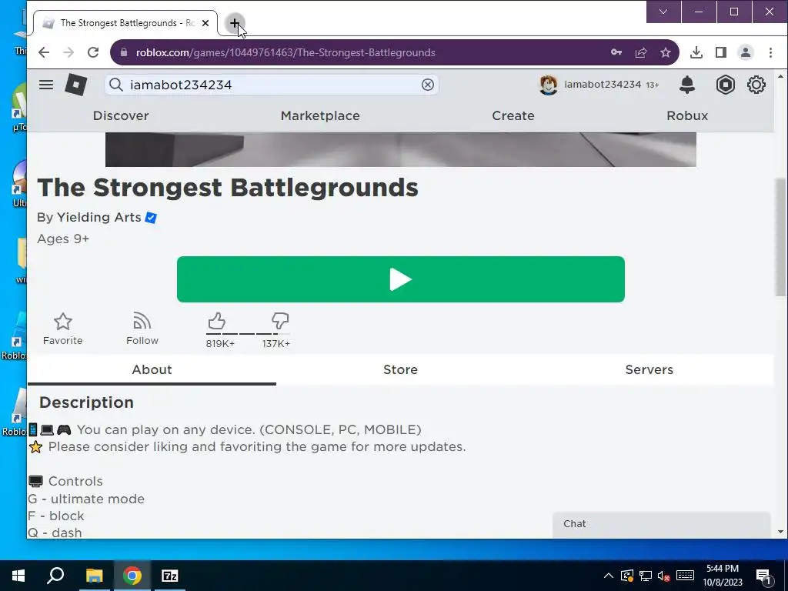Viewport: 788px width, 591px height.
Task: Show hidden system tray icons
Action: click(608, 576)
